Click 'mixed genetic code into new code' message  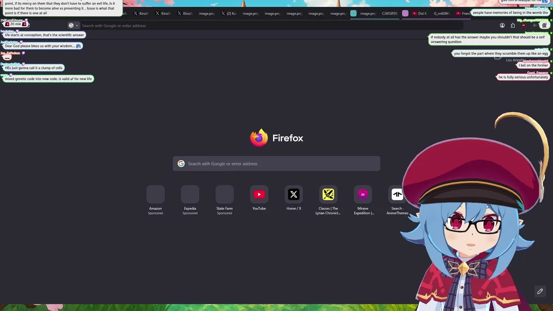(48, 79)
